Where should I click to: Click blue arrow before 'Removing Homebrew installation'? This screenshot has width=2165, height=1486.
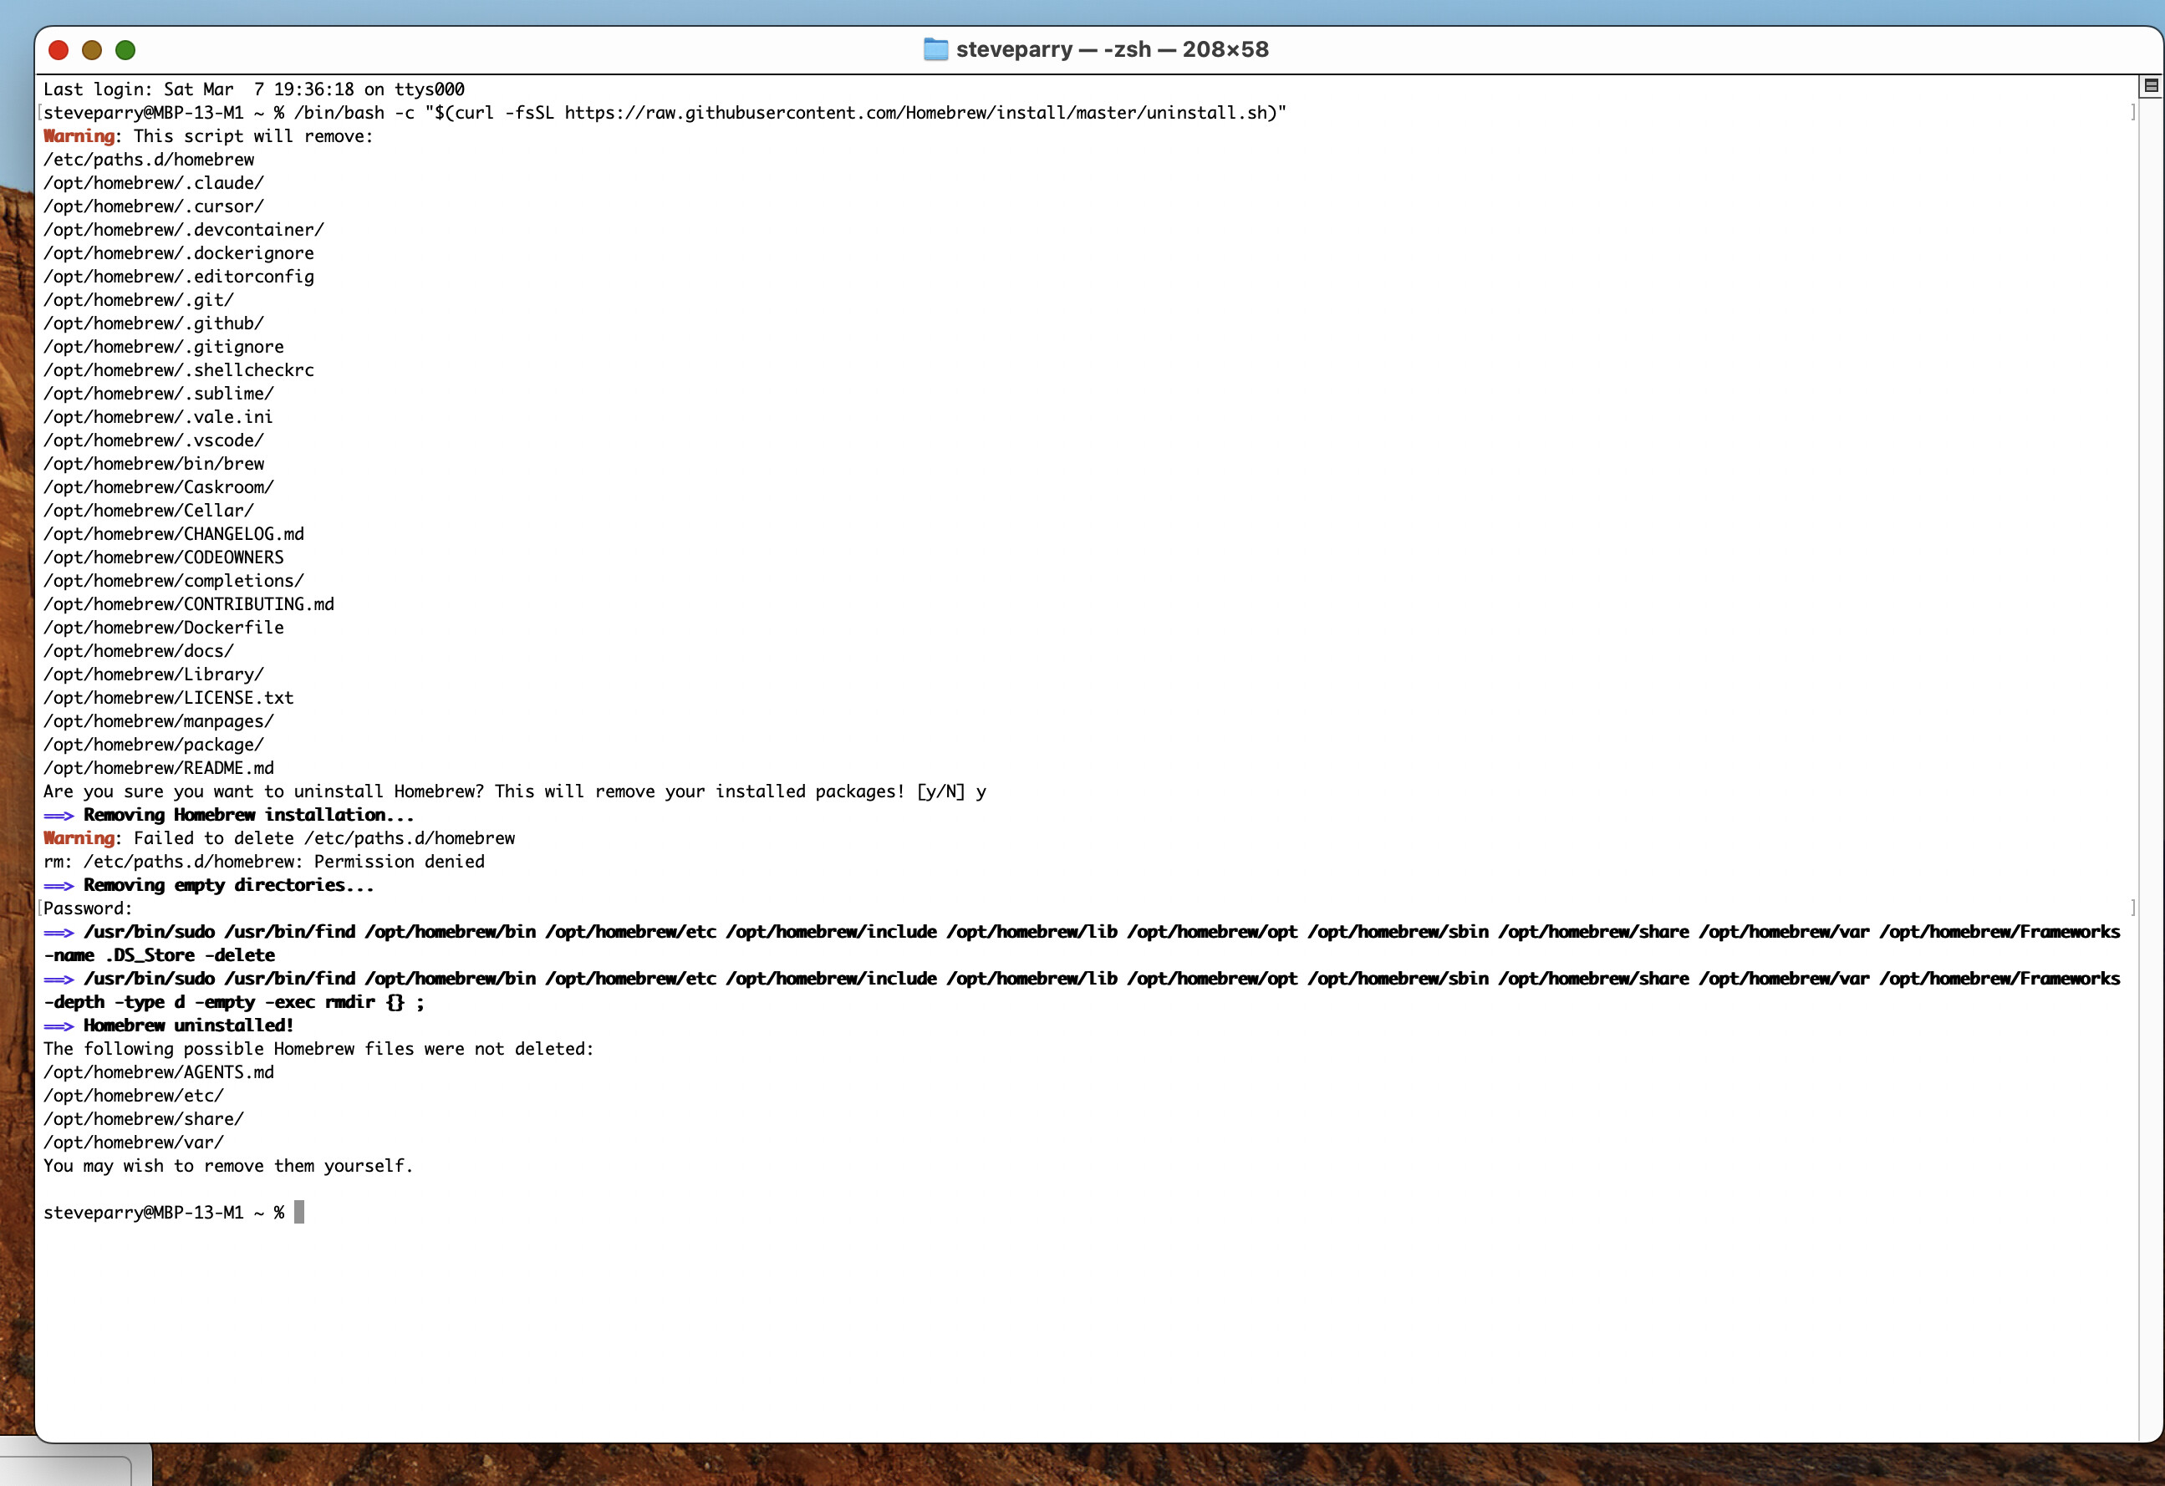58,815
